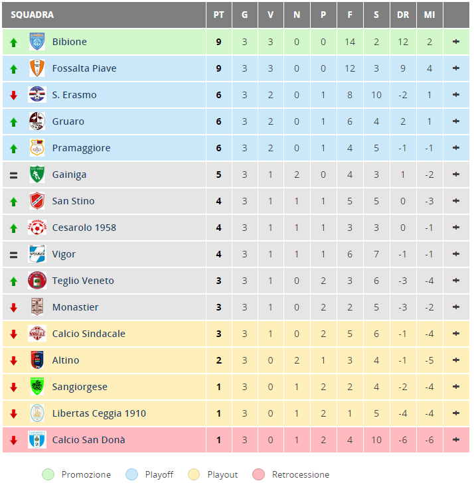Click the Vigor club logo
Viewport: 474px width, 485px height.
pyautogui.click(x=37, y=254)
